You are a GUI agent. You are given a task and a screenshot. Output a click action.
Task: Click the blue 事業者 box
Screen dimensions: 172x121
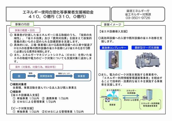click(x=81, y=76)
